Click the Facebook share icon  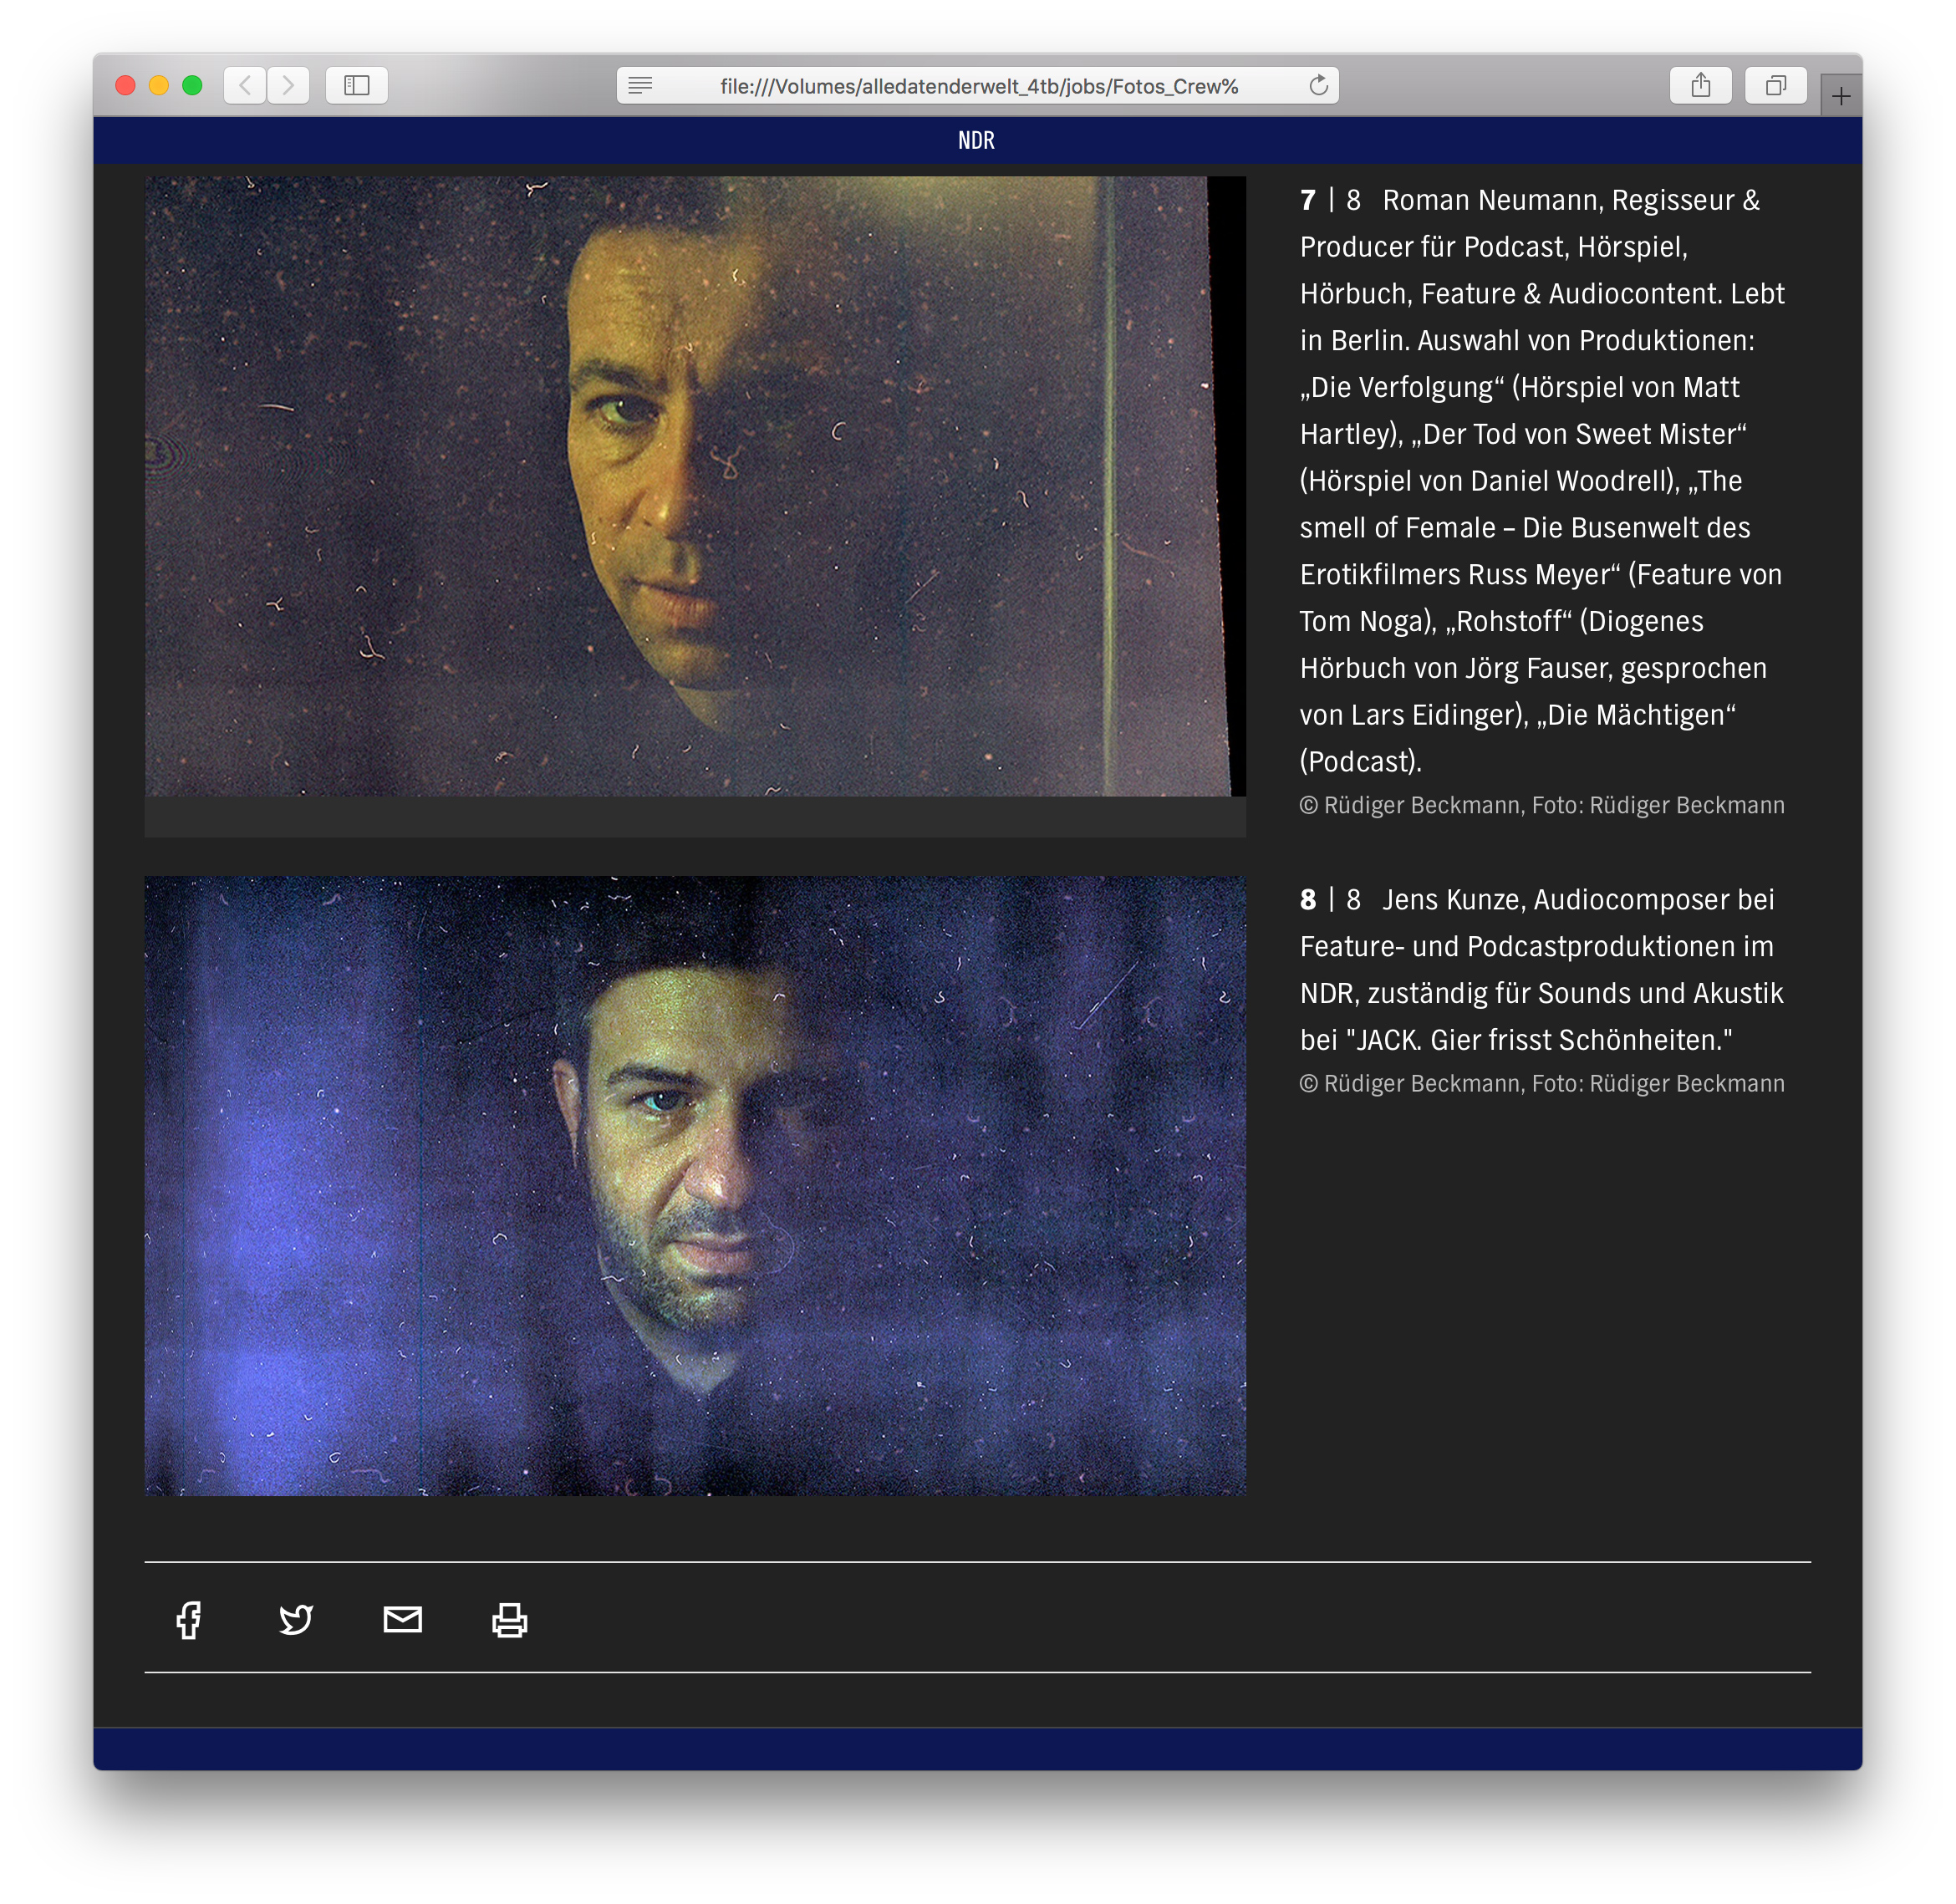coord(189,1620)
